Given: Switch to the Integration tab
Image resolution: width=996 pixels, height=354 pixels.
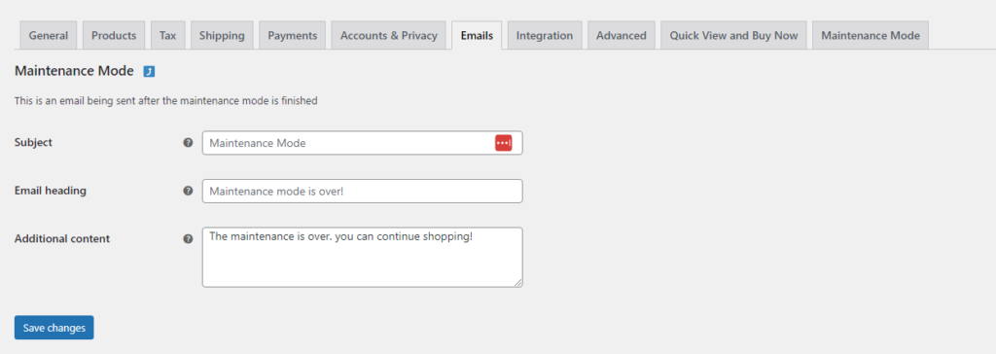Looking at the screenshot, I should click(545, 36).
